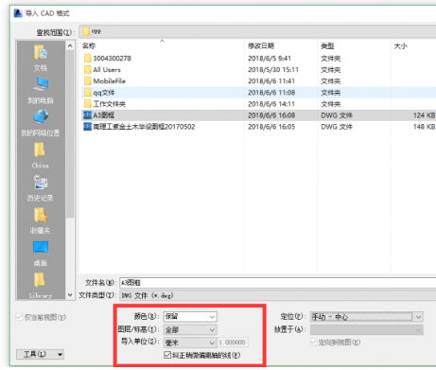This screenshot has height=370, width=436.
Task: Click folder icon of qq文件
Action: tap(88, 93)
